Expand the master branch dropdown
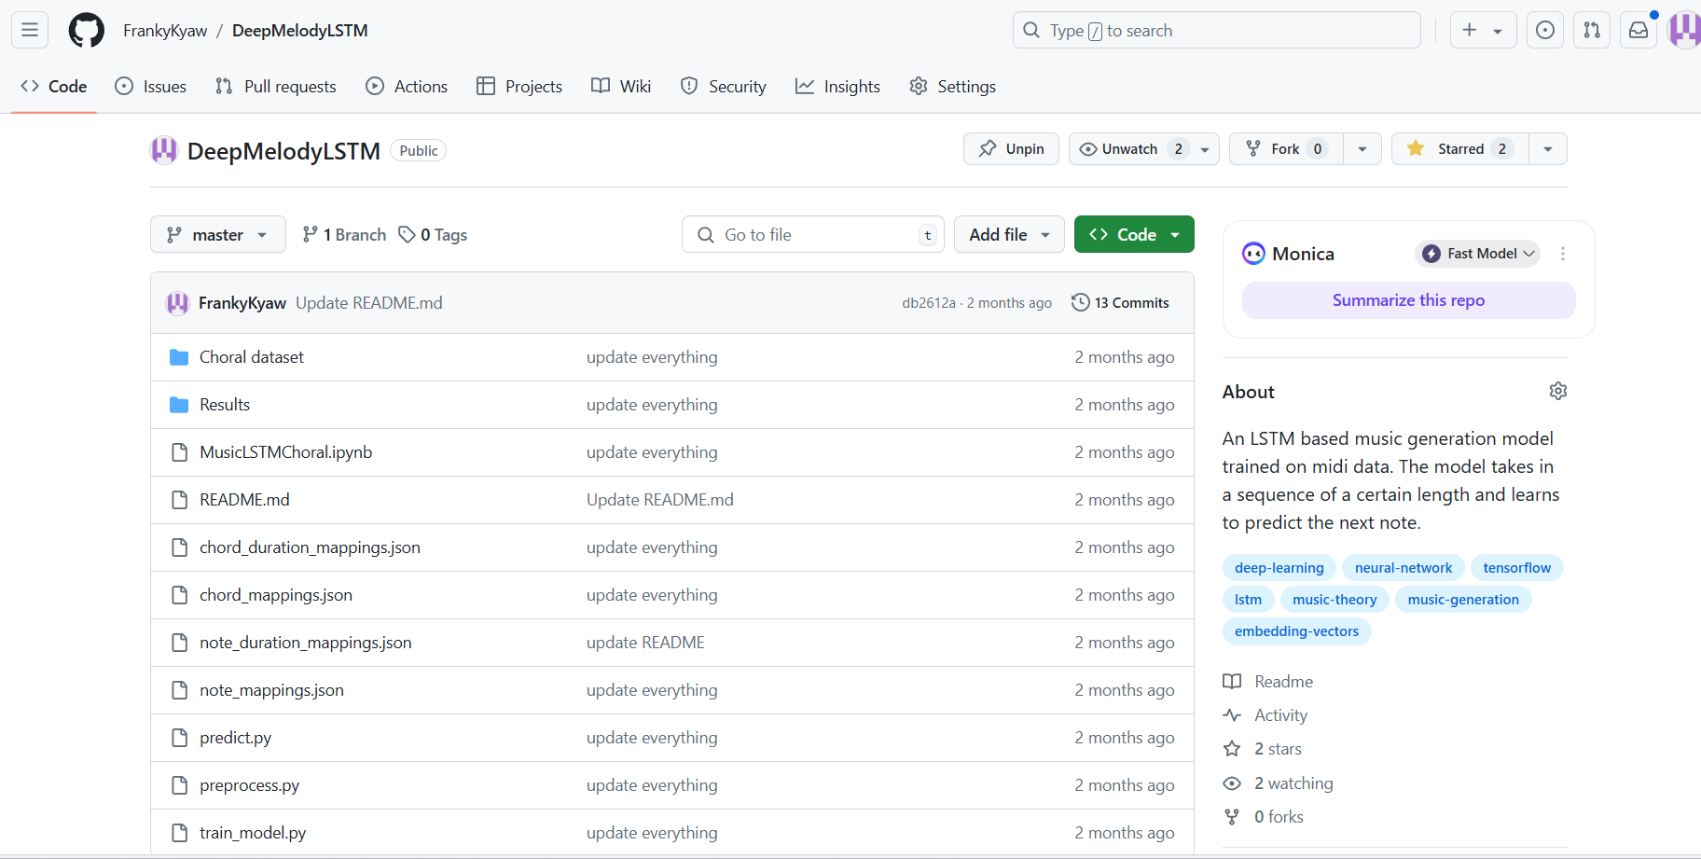1701x859 pixels. coord(218,234)
